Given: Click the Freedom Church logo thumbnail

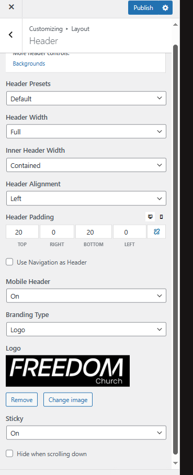Looking at the screenshot, I should 67,371.
